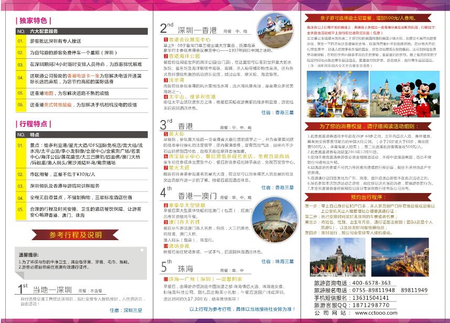450x323 pixels.
Task: Click the yellow 01 cell in 六大配套服务
Action: pos(20,40)
